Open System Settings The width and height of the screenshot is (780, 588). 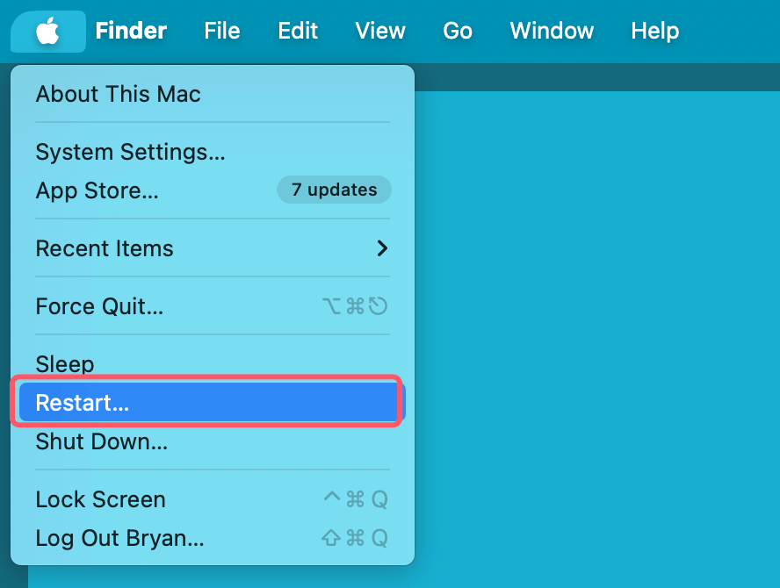click(130, 151)
